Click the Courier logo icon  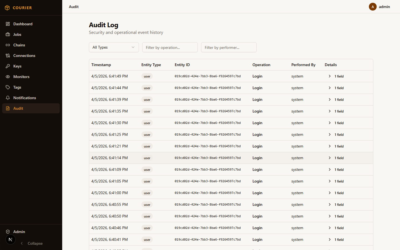(x=7, y=7)
